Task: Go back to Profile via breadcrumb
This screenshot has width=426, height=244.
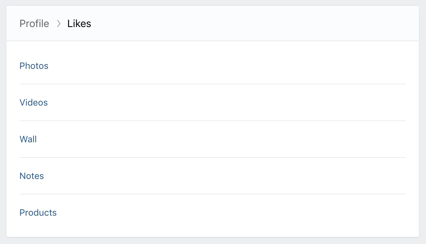Action: pos(34,23)
